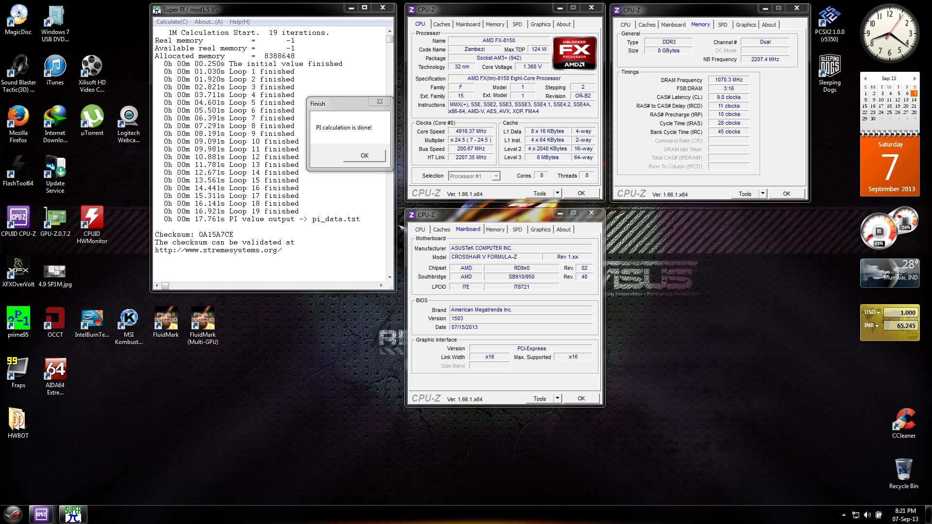
Task: Open Windows 7 USB DVD tool icon
Action: (55, 23)
